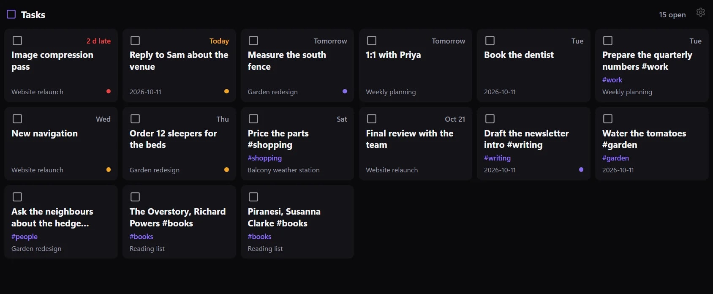This screenshot has width=713, height=294.
Task: Mark Final review with the team done
Action: [x=372, y=119]
